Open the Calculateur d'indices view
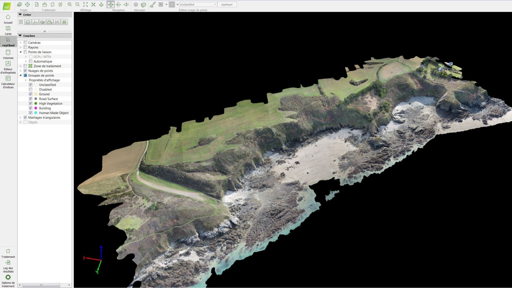Screen dimensions: 512x288 click(8, 80)
